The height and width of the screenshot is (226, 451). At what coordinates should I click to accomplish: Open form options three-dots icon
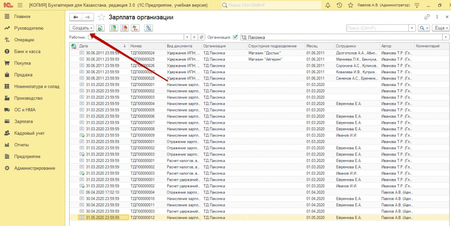click(437, 17)
